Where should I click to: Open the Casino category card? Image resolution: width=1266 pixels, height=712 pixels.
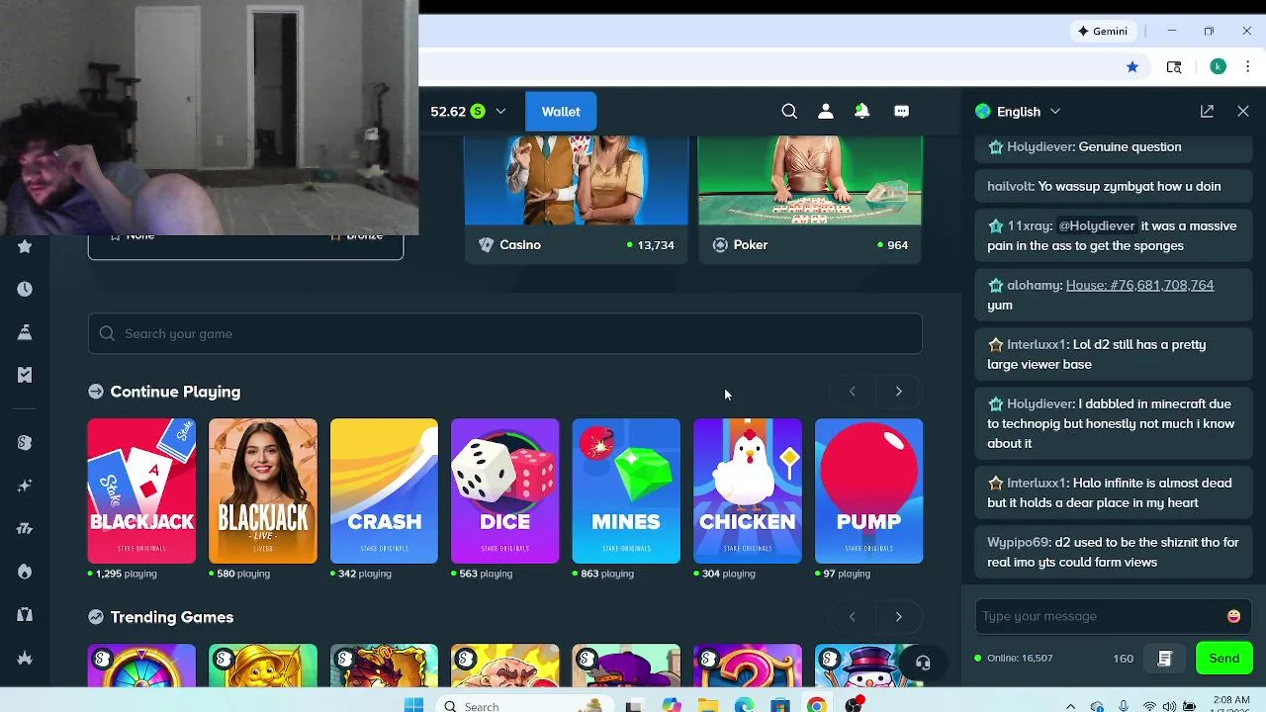(x=577, y=200)
